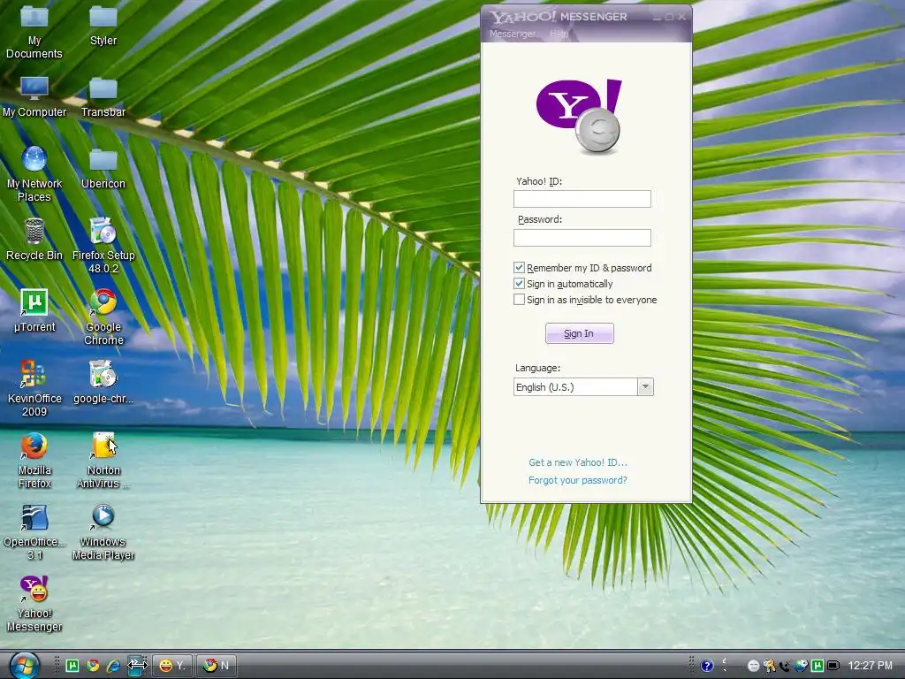Select the Transbar folder icon
905x679 pixels.
tap(103, 97)
